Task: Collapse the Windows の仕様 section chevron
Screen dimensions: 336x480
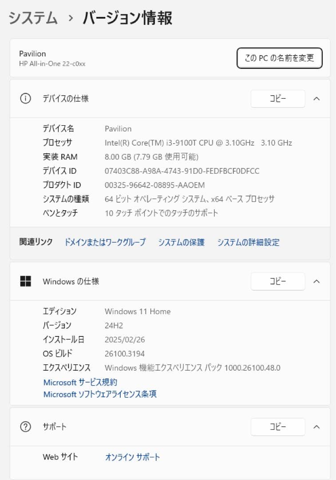Action: pos(317,281)
